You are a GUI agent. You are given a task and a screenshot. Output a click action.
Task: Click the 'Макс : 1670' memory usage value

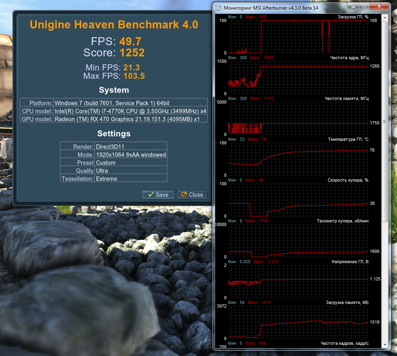[259, 302]
